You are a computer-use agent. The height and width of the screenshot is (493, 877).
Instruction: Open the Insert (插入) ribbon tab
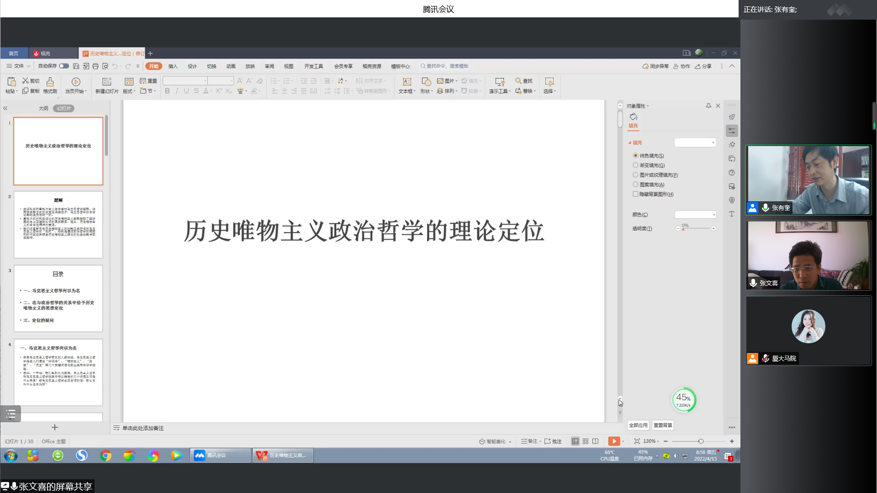(x=173, y=66)
